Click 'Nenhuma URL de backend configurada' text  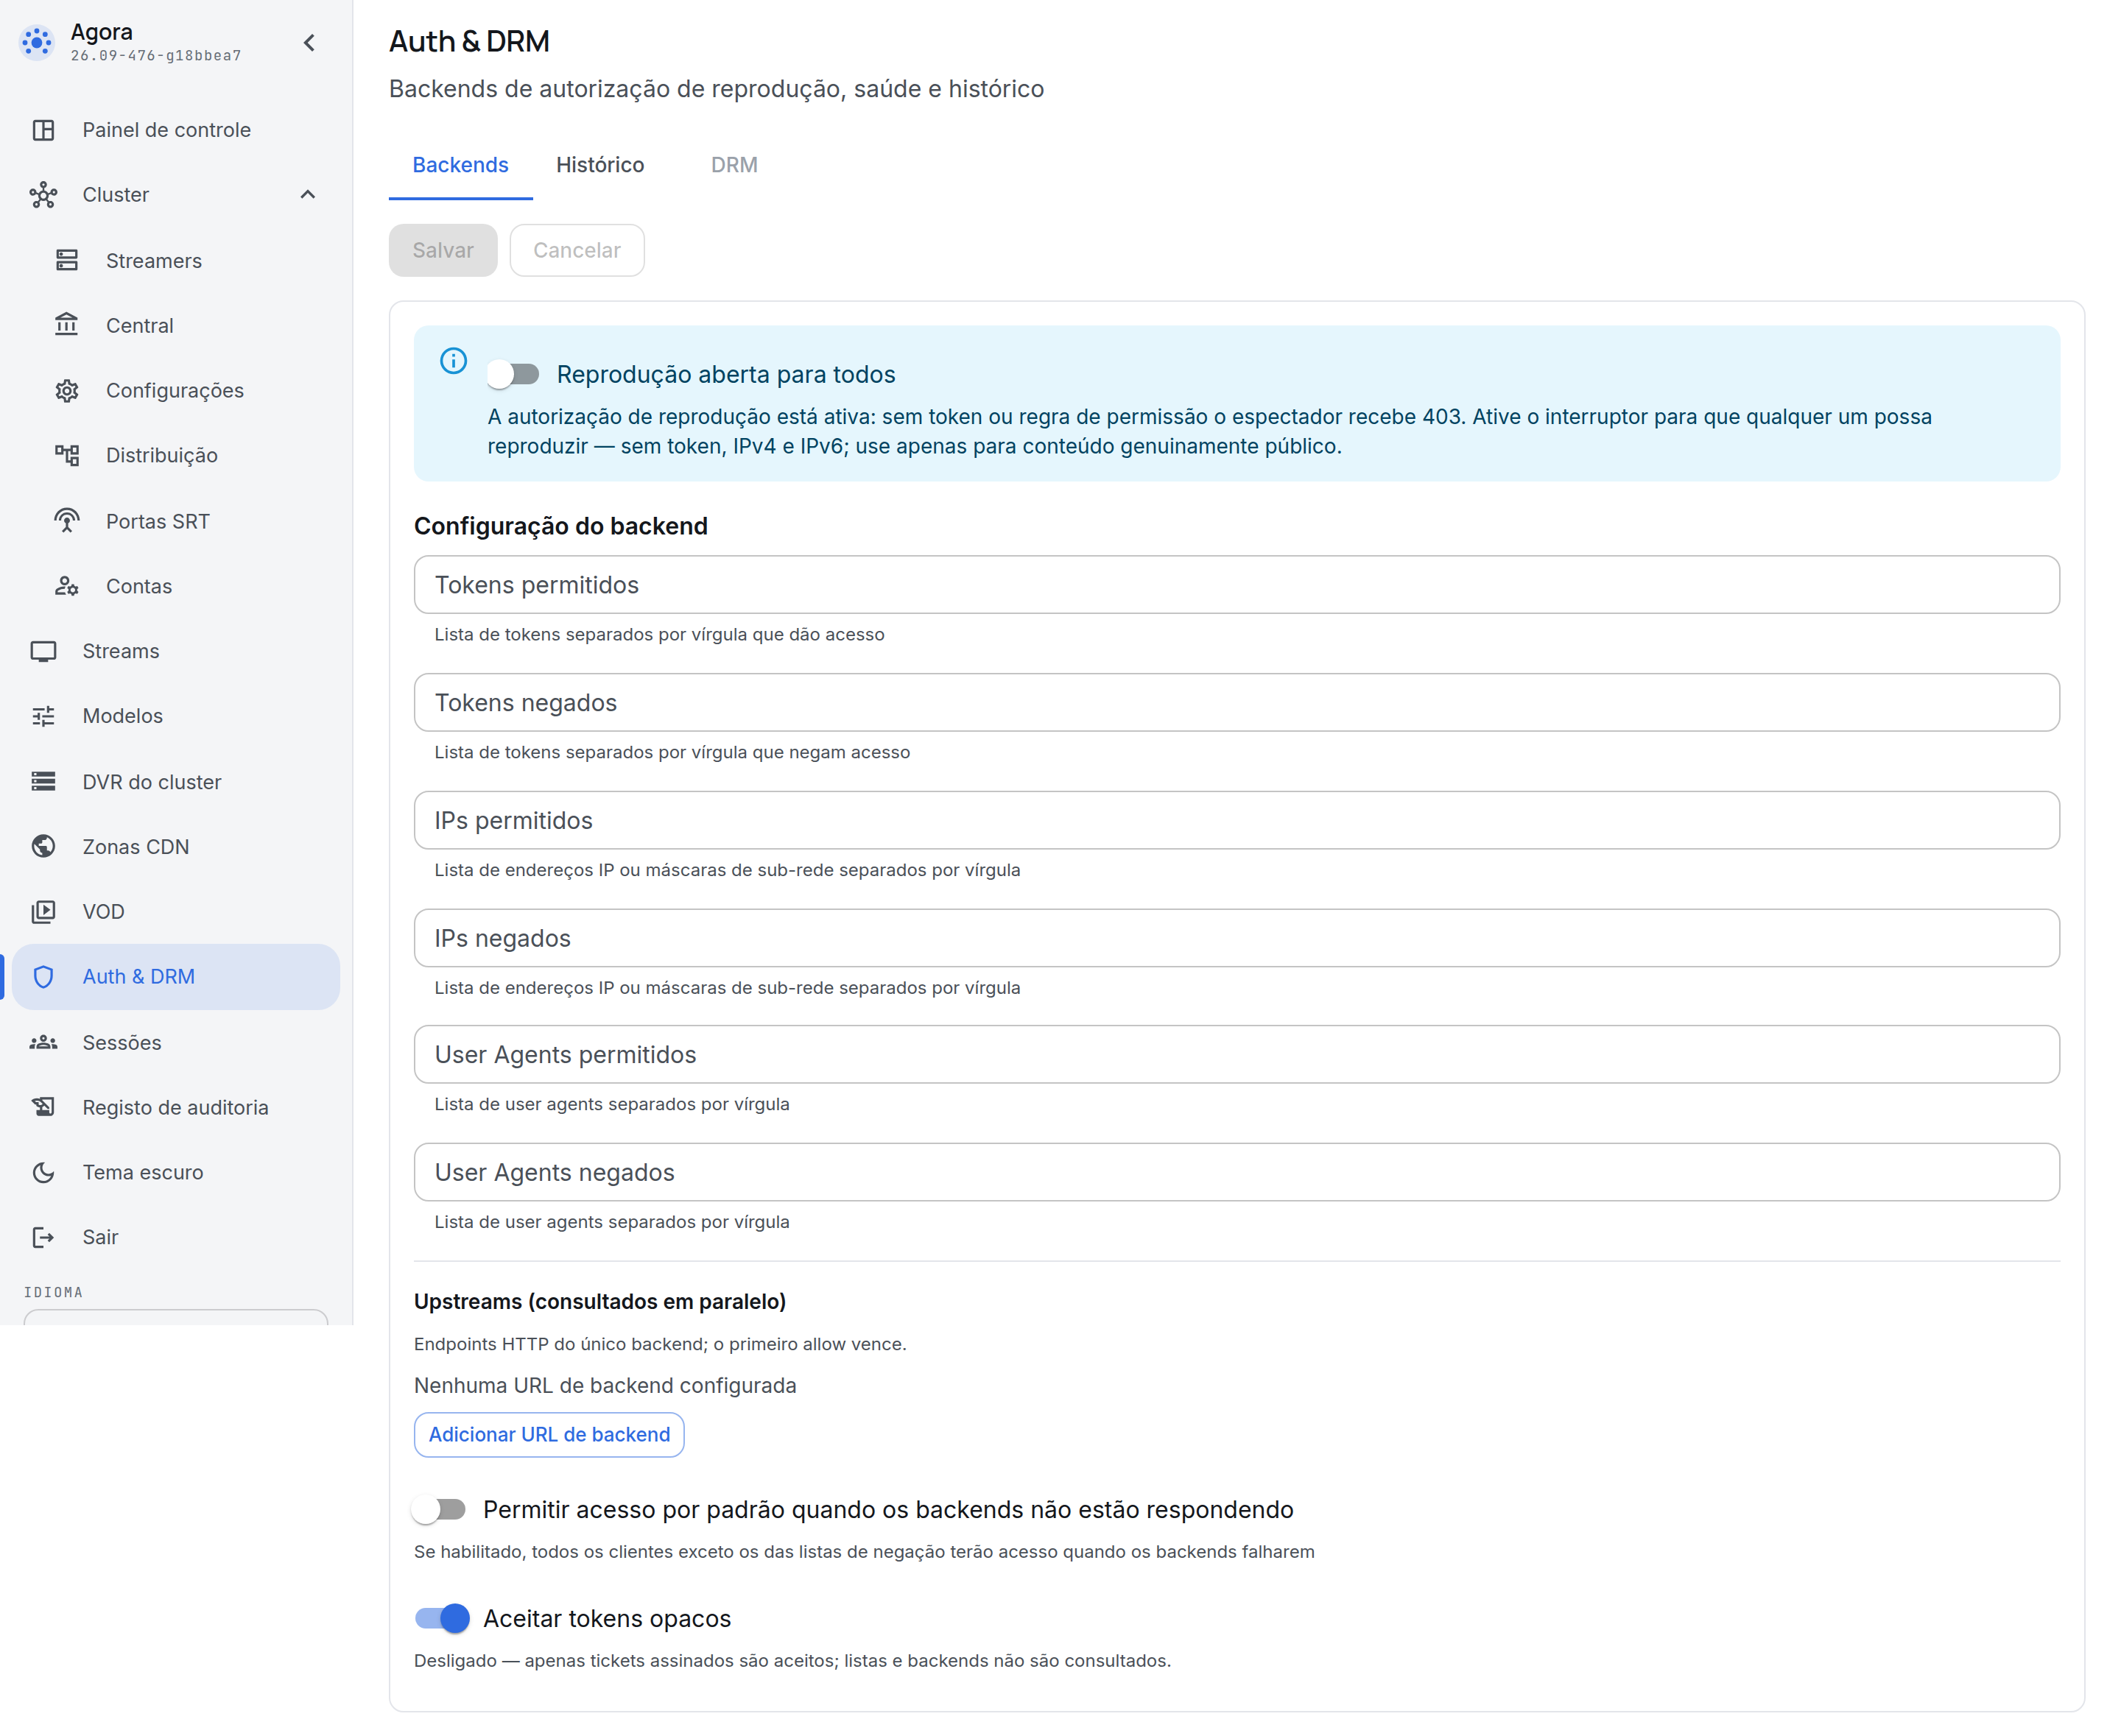605,1386
